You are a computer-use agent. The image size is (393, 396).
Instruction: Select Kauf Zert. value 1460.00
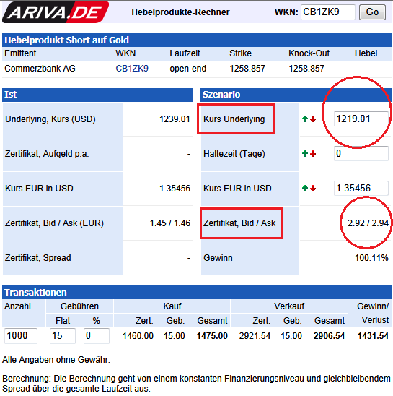pos(138,336)
